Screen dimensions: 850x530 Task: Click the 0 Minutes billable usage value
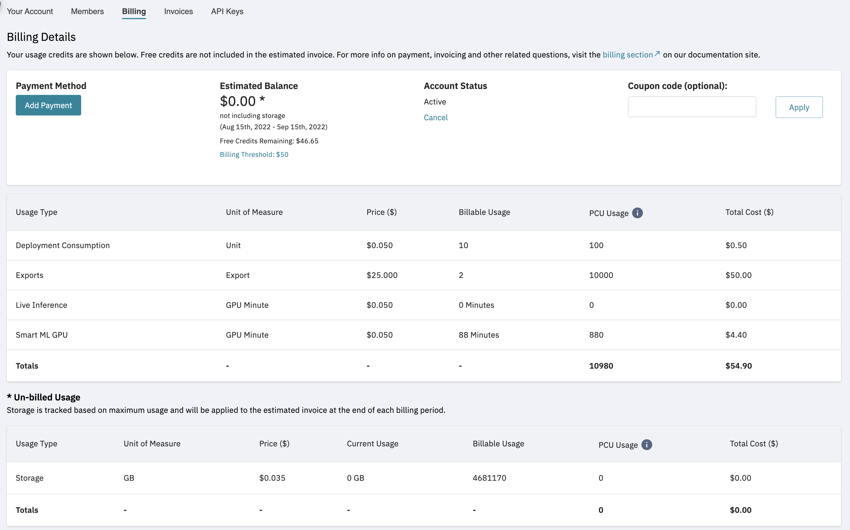click(476, 305)
